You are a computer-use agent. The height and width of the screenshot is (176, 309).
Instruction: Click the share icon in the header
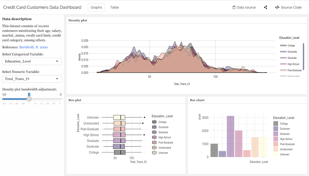[265, 7]
